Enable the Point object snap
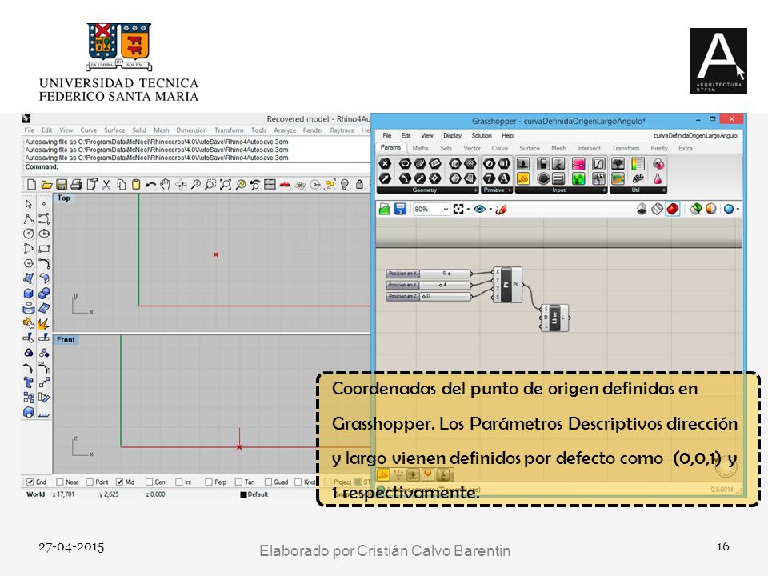 click(x=90, y=482)
